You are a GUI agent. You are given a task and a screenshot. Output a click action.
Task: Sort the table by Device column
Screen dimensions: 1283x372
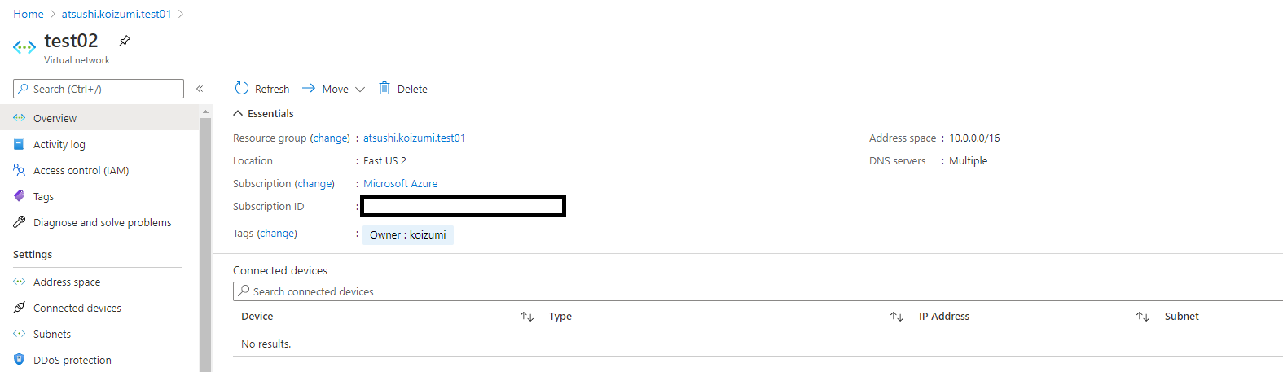[x=527, y=317]
